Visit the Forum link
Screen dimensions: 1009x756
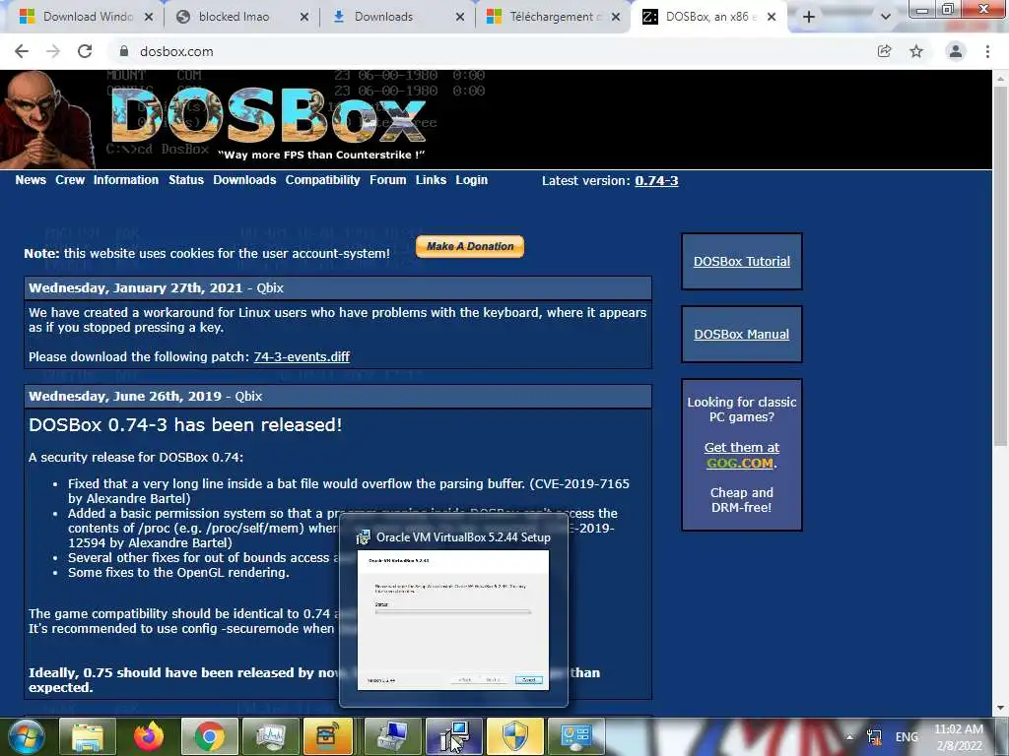(x=387, y=180)
